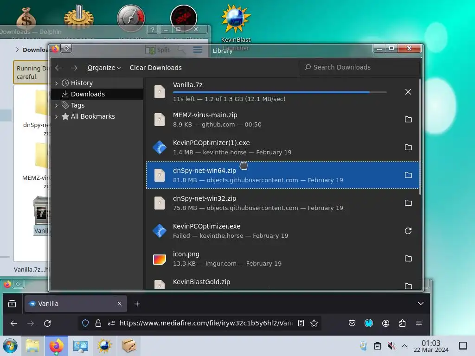The image size is (475, 356).
Task: Click the show desktop button
Action: tap(463, 346)
